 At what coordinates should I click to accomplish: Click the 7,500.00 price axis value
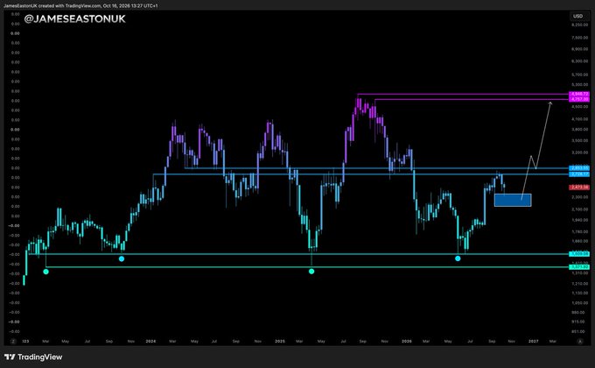579,38
